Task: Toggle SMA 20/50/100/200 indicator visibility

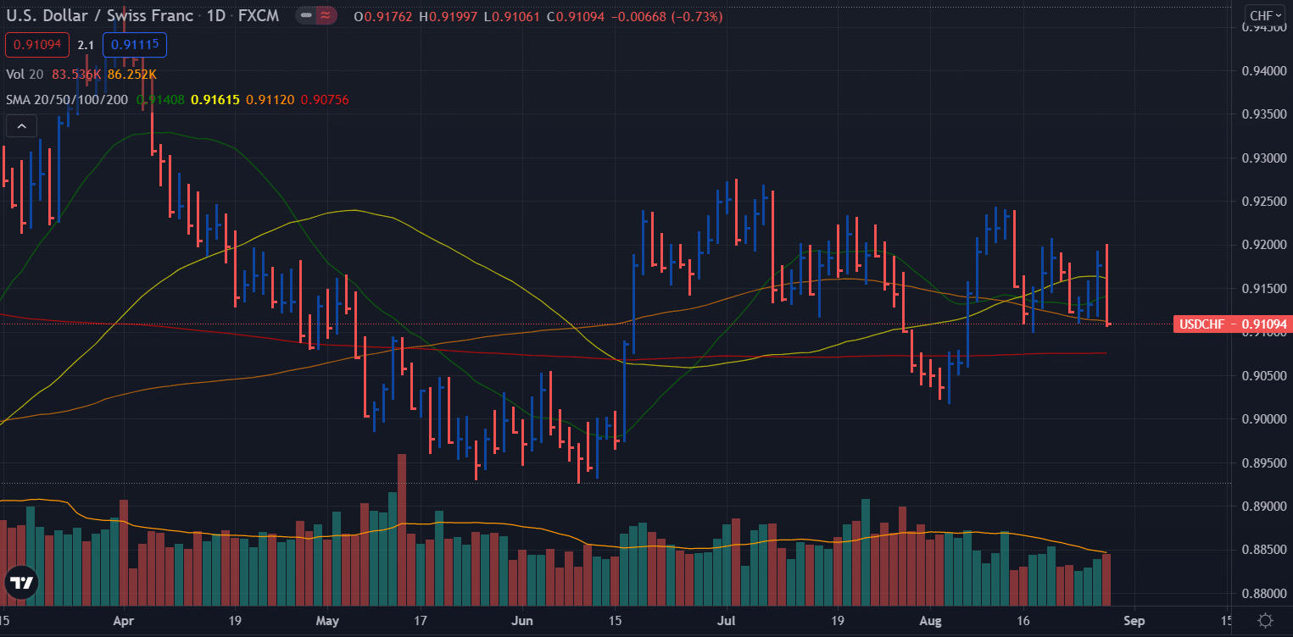Action: pyautogui.click(x=66, y=99)
